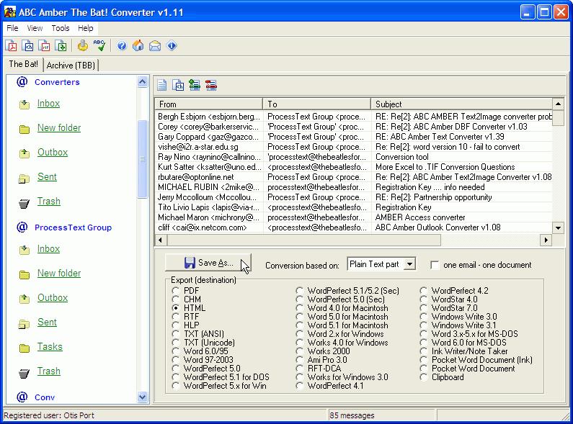Select message with subject Conversion tool

click(x=353, y=157)
